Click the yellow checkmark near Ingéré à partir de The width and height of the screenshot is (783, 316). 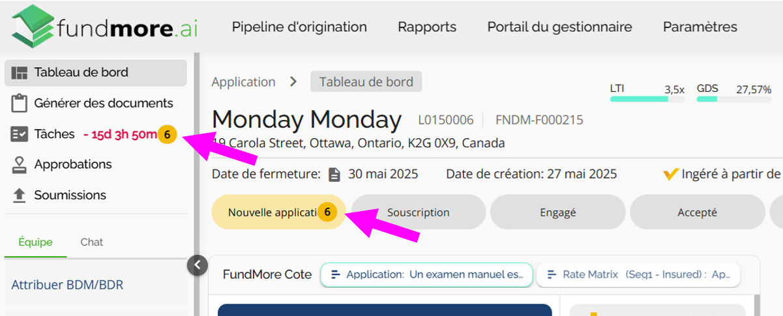pos(671,174)
